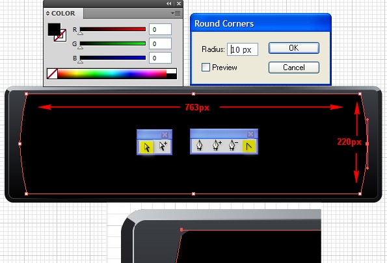Viewport: 387px width, 263px height.
Task: Click the G value input box
Action: click(x=160, y=44)
